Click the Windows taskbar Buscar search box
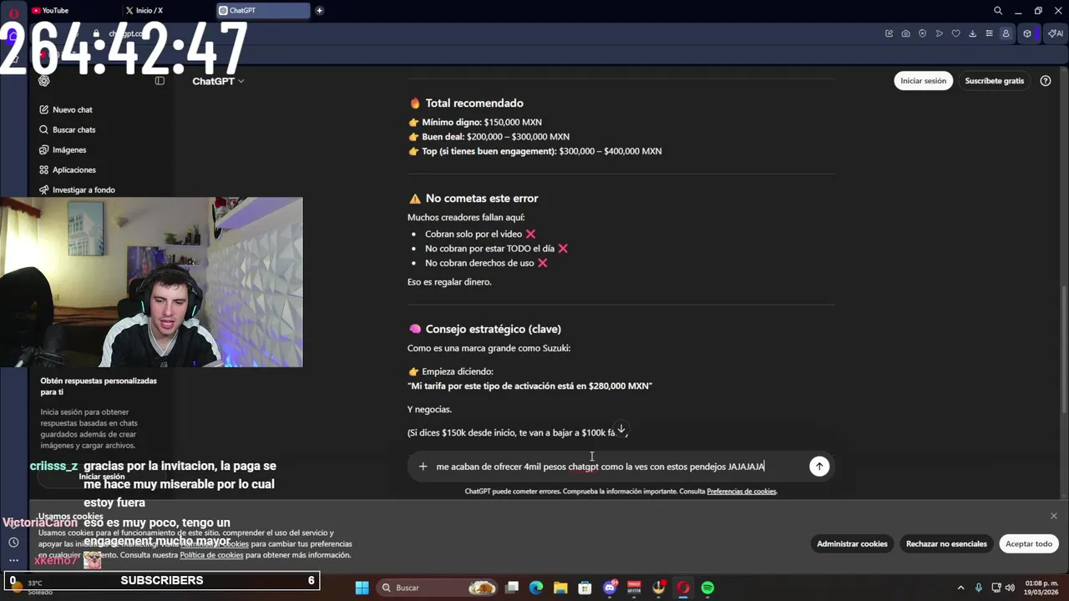The width and height of the screenshot is (1069, 601). [438, 588]
